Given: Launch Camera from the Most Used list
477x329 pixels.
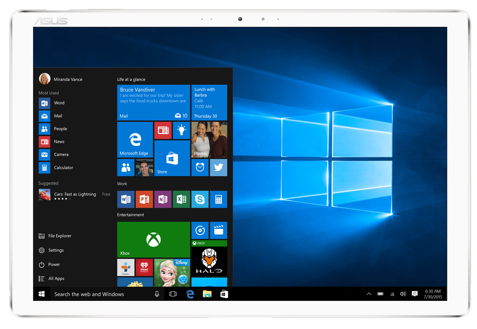Looking at the screenshot, I should [x=54, y=155].
